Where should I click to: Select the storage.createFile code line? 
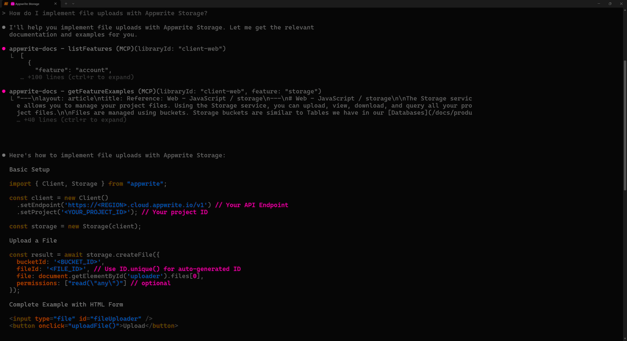(x=83, y=254)
